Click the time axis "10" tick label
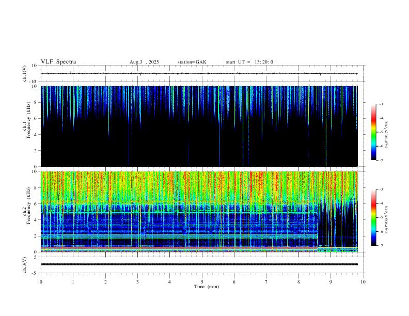The width and height of the screenshot is (409, 316). coord(363,282)
